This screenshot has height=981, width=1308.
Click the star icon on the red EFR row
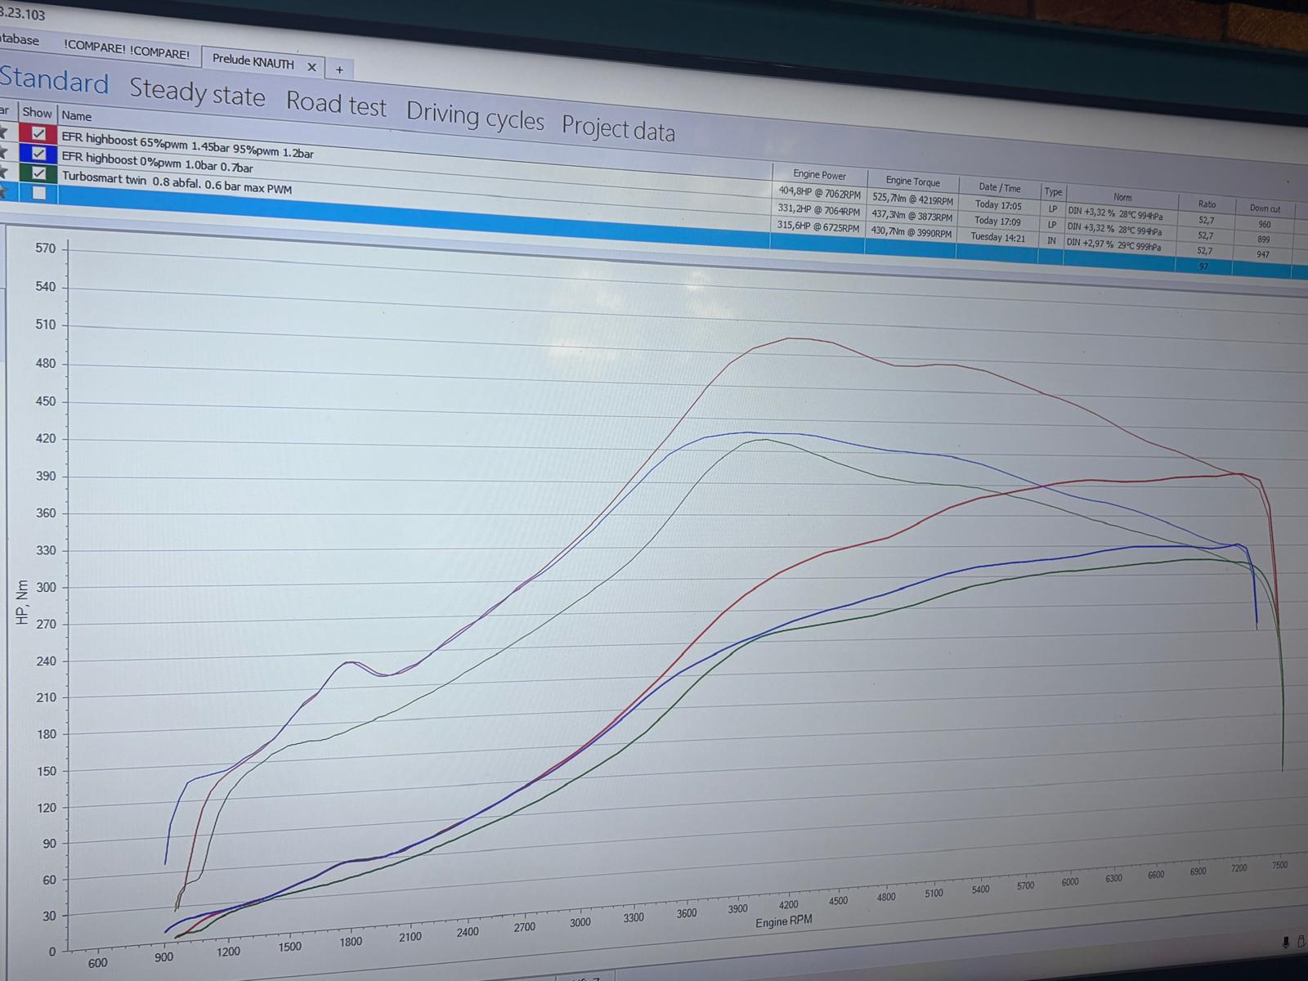pos(4,132)
